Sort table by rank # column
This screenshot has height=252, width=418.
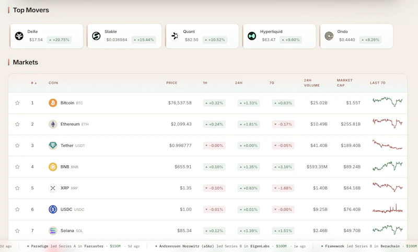point(34,83)
